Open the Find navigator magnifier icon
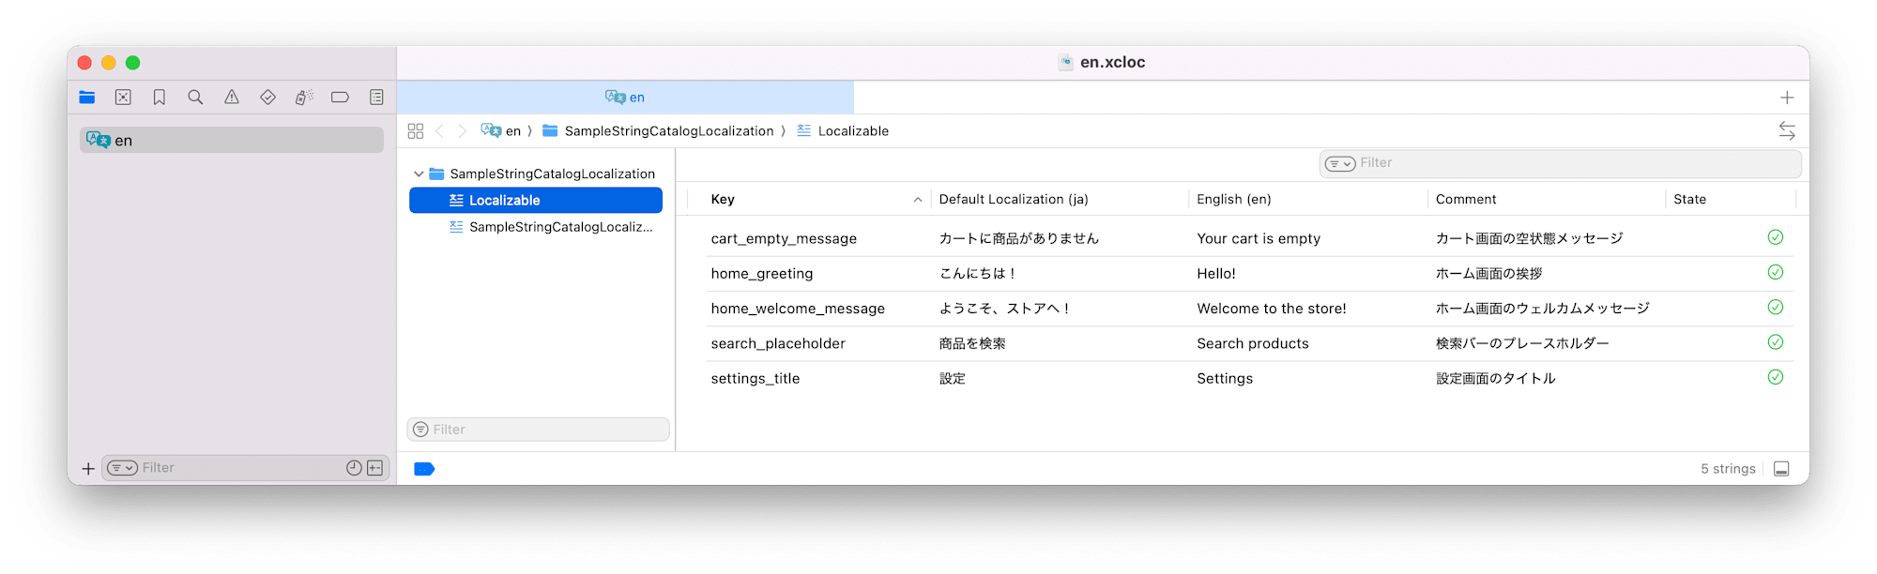 [x=195, y=98]
